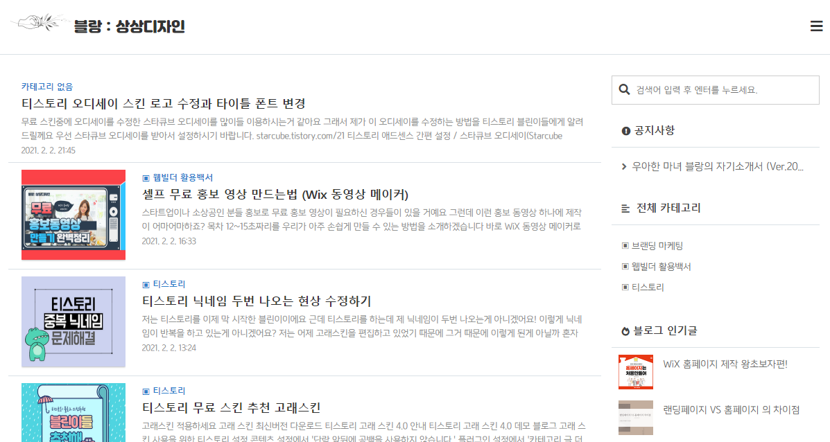Focus the search input field
Screen dimensions: 830x442
(x=715, y=90)
